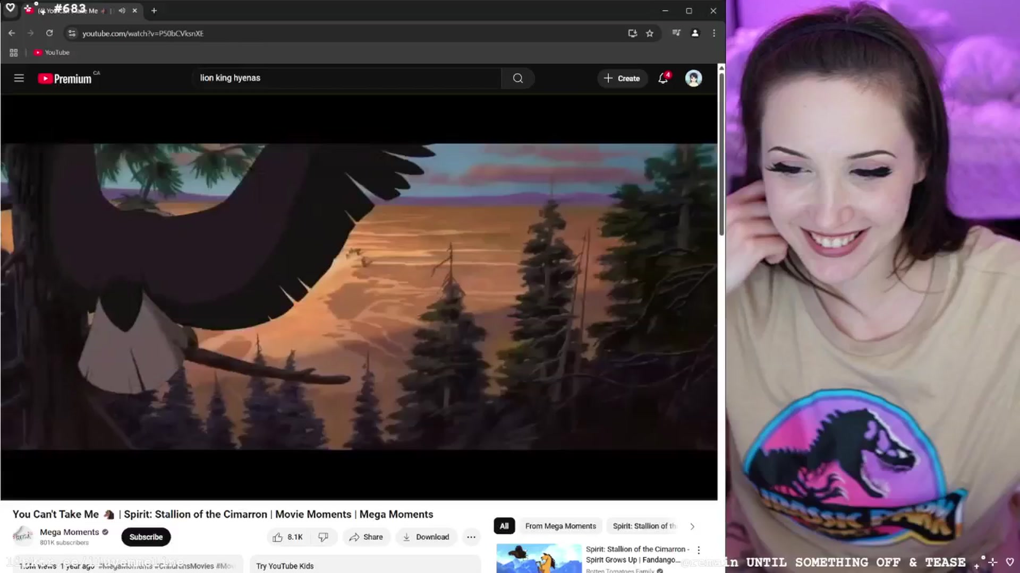The image size is (1020, 573).
Task: Go back with the browser back arrow
Action: click(x=12, y=33)
